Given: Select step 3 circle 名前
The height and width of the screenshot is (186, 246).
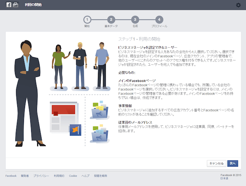Looking at the screenshot, I should point(135,20).
